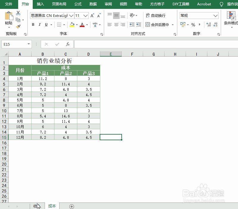Add a new sheet with plus button
The height and width of the screenshot is (209, 238).
pyautogui.click(x=72, y=206)
